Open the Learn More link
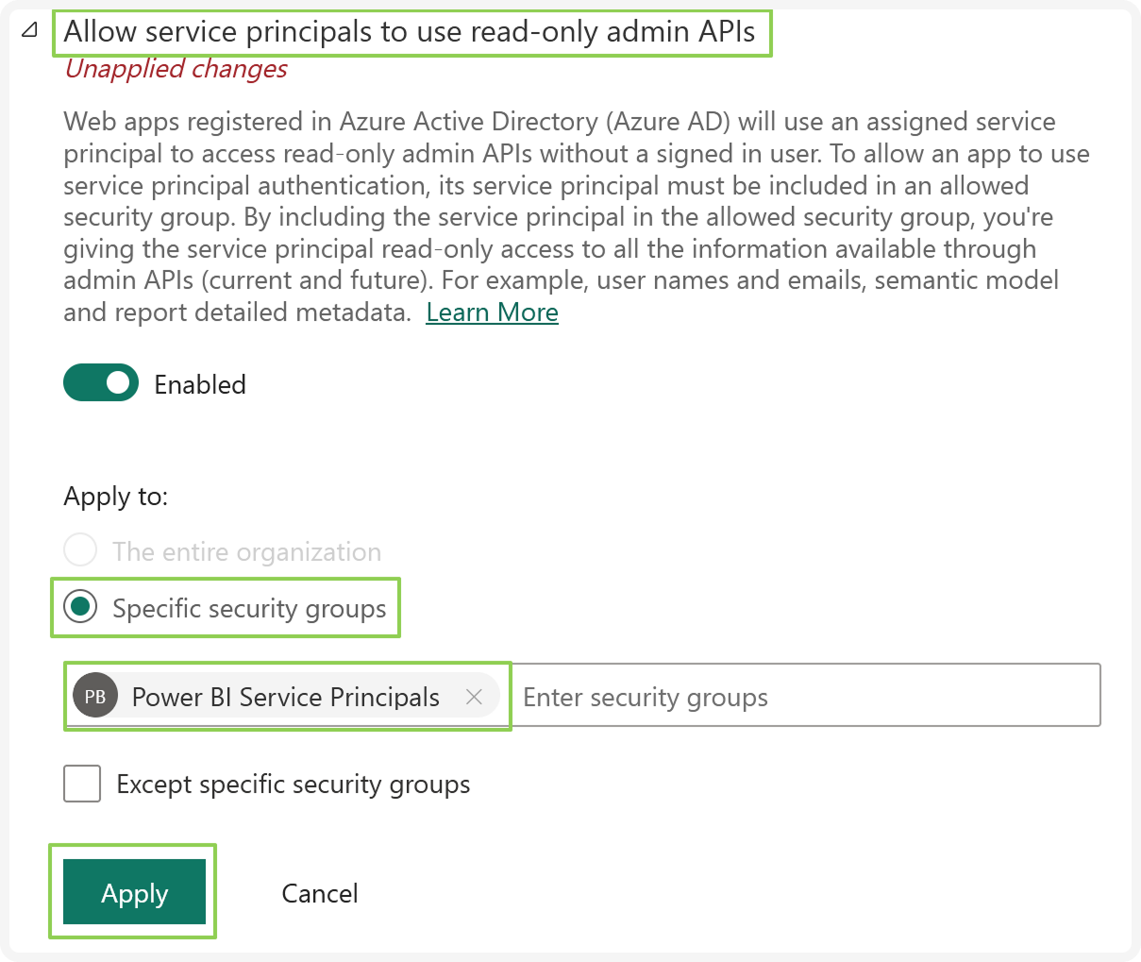 click(492, 312)
